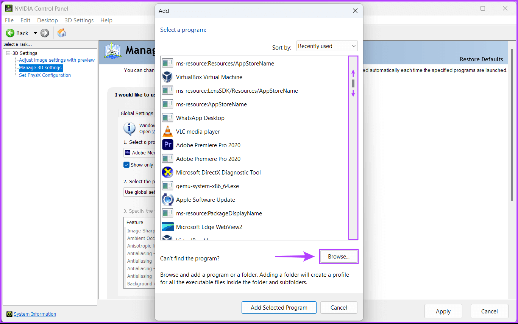518x324 pixels.
Task: Open the Edit menu
Action: pyautogui.click(x=25, y=20)
